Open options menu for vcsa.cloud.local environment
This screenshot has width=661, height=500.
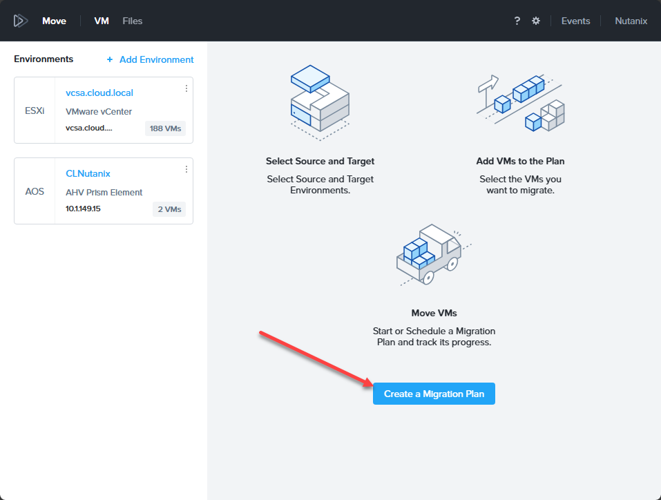(186, 88)
